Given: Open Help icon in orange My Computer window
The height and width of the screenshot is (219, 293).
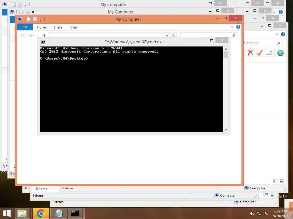Looking at the screenshot, I should tap(238, 27).
